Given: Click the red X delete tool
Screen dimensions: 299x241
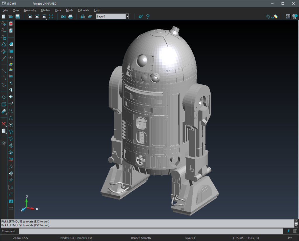Looking at the screenshot, I should tap(4, 124).
